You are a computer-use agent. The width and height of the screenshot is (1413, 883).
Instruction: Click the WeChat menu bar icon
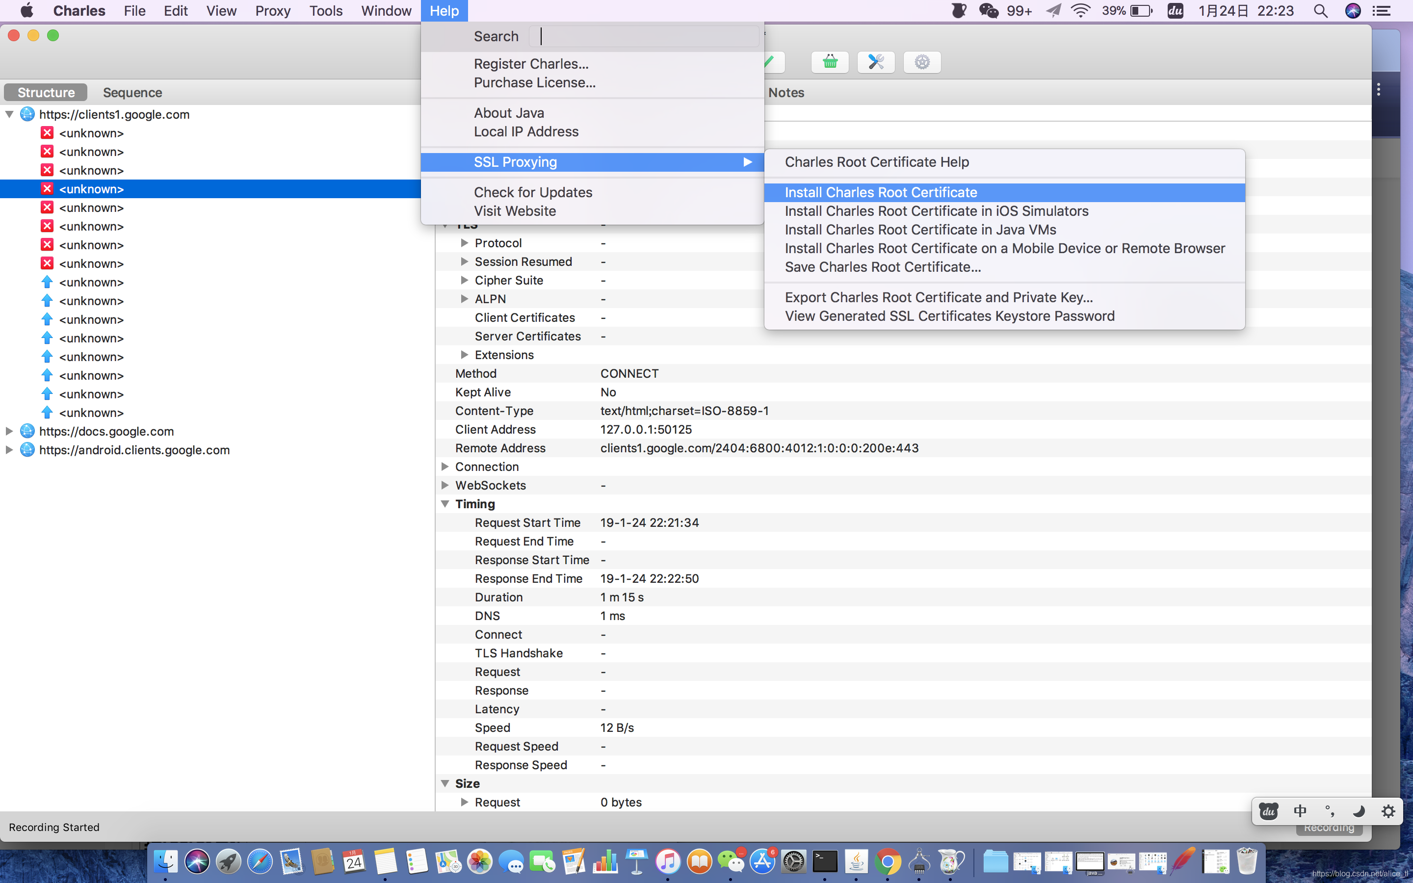pyautogui.click(x=989, y=10)
